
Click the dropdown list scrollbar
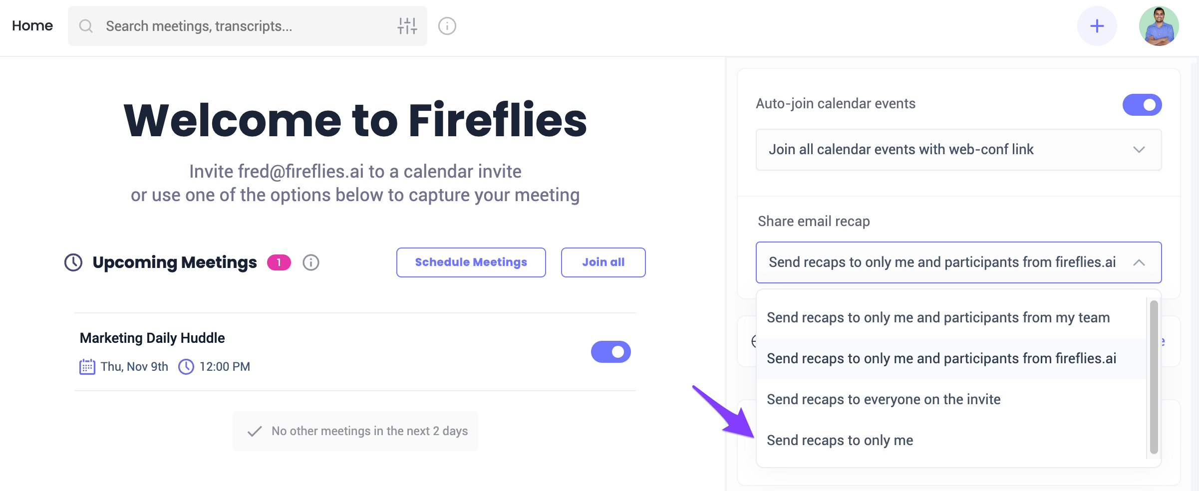1154,377
